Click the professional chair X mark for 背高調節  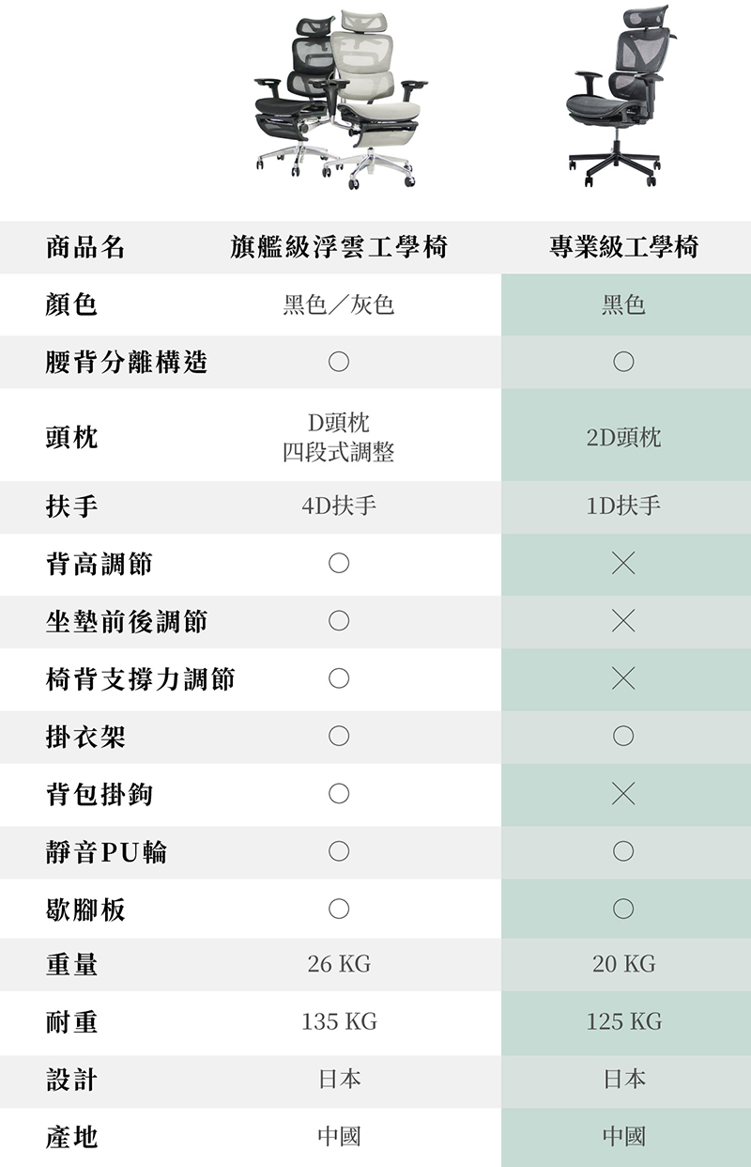click(623, 563)
